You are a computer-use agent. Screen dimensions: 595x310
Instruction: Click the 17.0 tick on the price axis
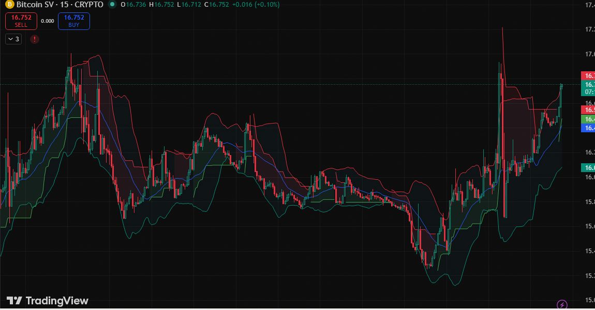click(x=589, y=54)
